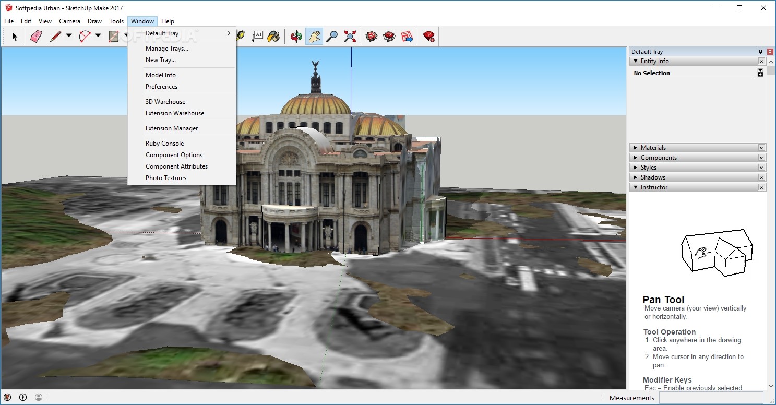Click the Send to LayOut icon
Image resolution: width=776 pixels, height=405 pixels.
(407, 37)
